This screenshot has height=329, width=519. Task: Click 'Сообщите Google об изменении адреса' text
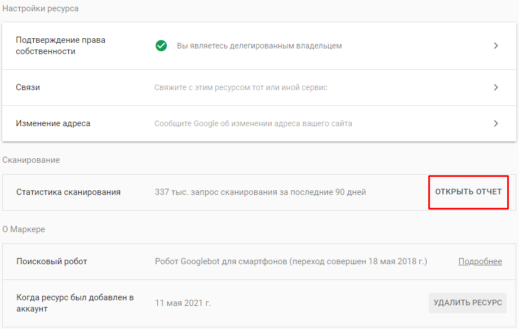[253, 123]
